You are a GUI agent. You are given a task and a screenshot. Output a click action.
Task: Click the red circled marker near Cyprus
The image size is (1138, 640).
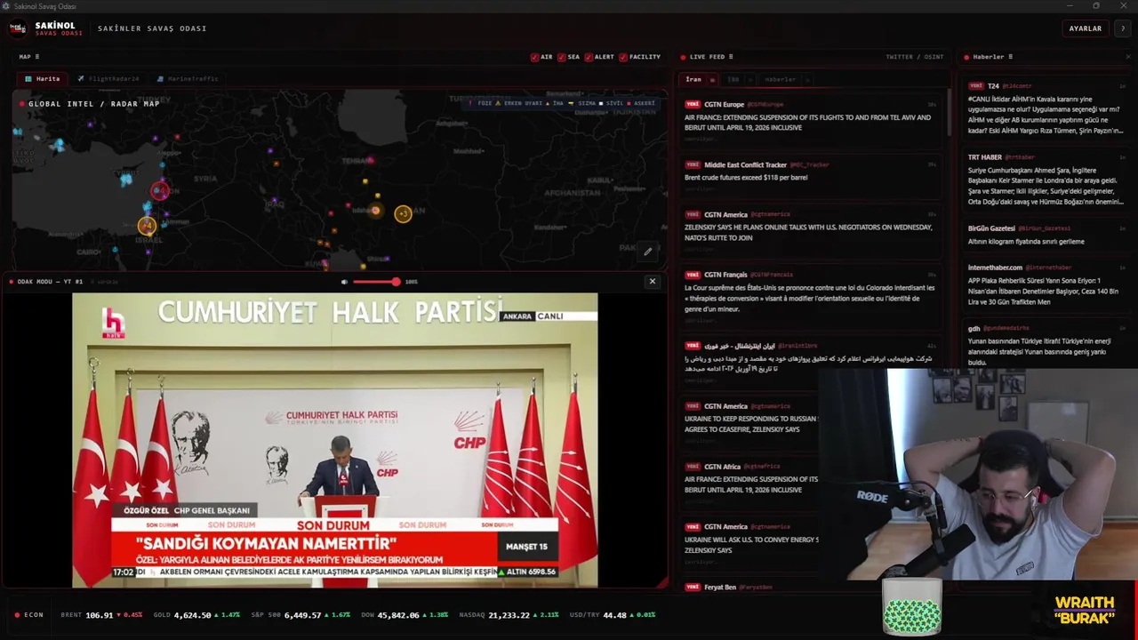(160, 190)
